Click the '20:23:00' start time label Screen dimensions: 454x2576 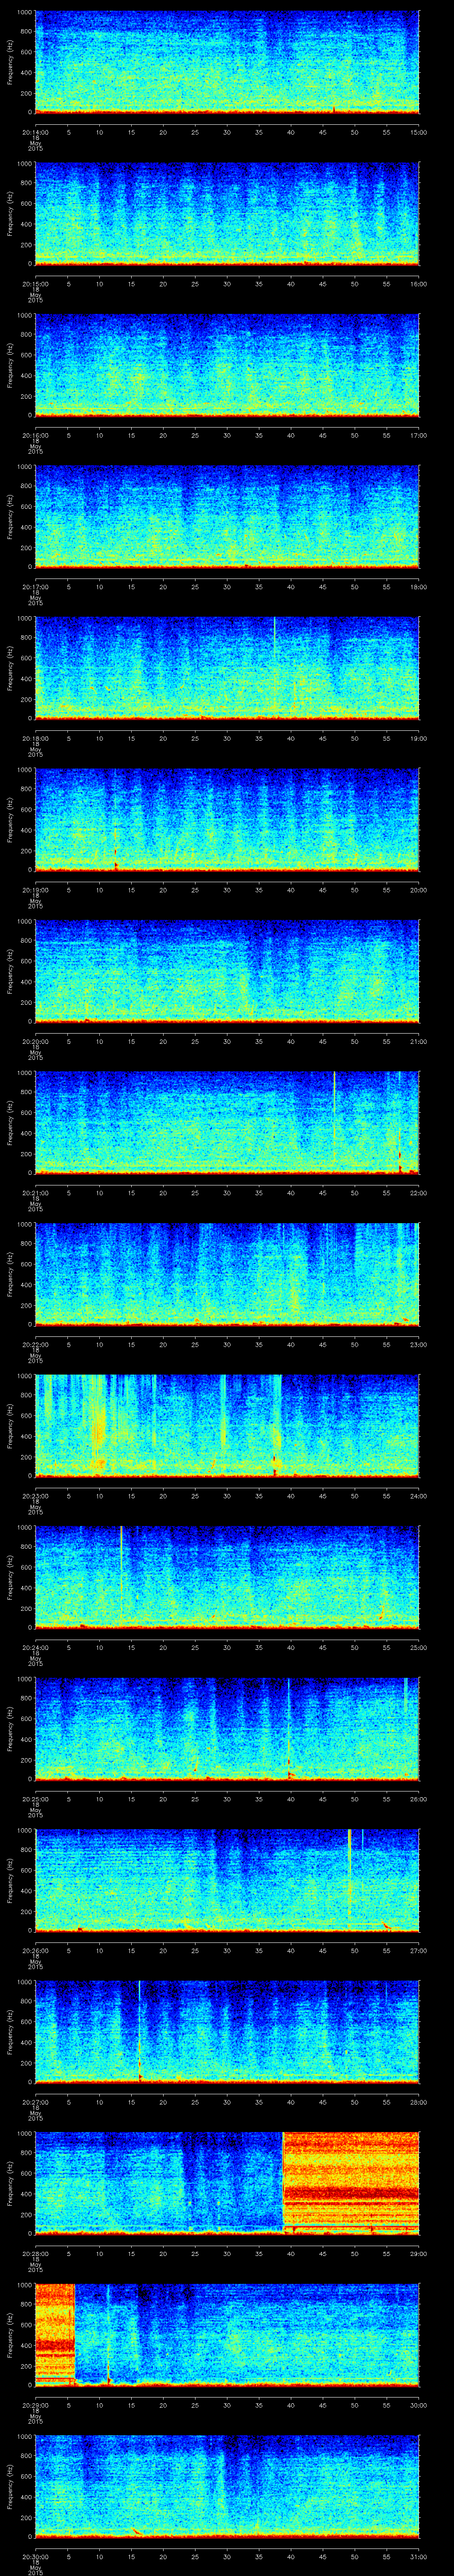[35, 1496]
